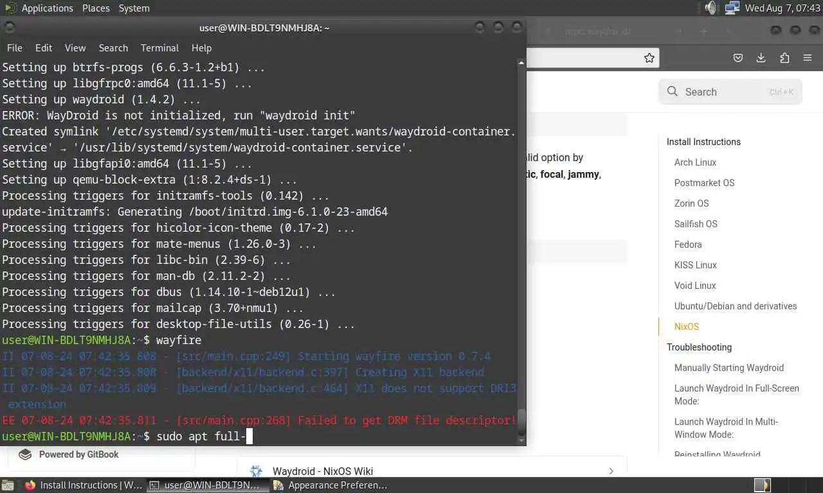Open Launch Waydroid In Full-Screen Mode link

[736, 395]
